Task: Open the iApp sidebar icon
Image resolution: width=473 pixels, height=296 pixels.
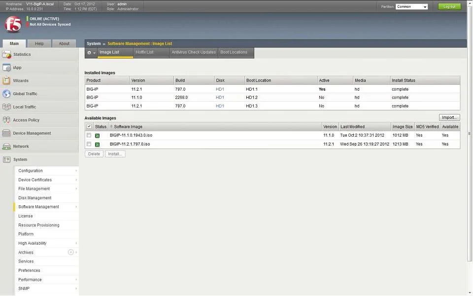Action: click(x=6, y=68)
